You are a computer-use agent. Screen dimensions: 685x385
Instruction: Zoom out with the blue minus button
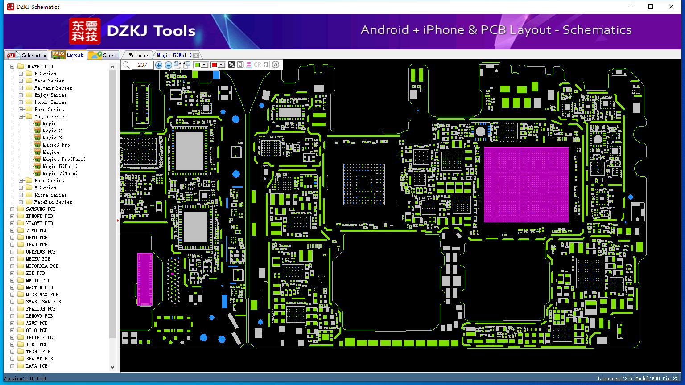pos(168,65)
